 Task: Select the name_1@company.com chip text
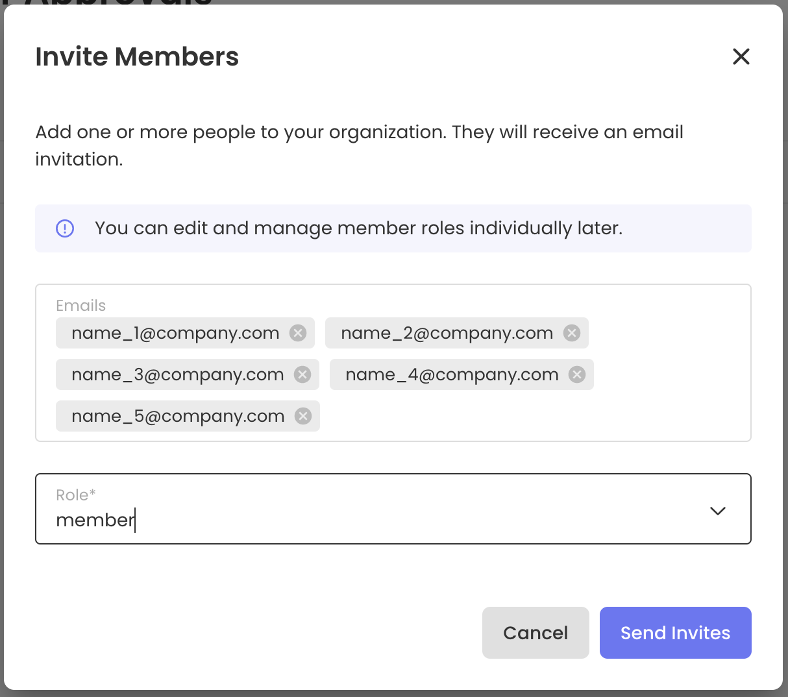click(175, 333)
